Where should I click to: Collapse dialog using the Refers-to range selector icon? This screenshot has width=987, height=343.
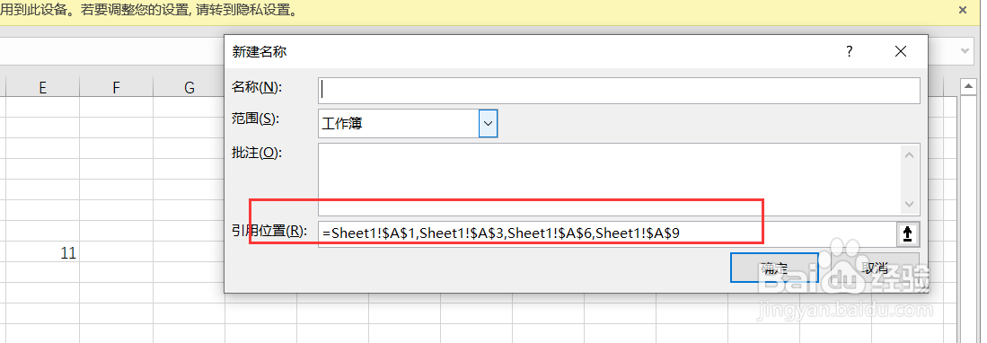[907, 234]
